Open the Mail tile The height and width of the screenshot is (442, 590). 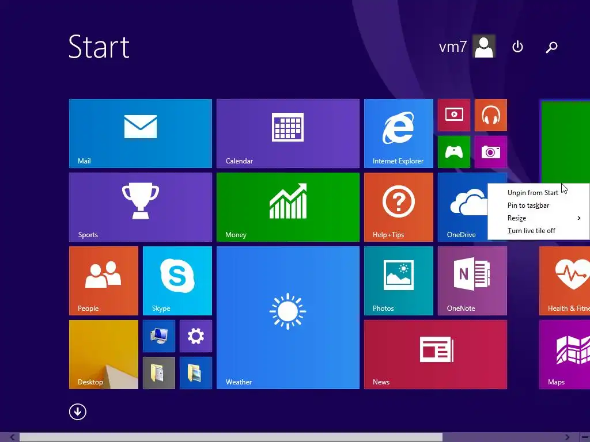(141, 134)
